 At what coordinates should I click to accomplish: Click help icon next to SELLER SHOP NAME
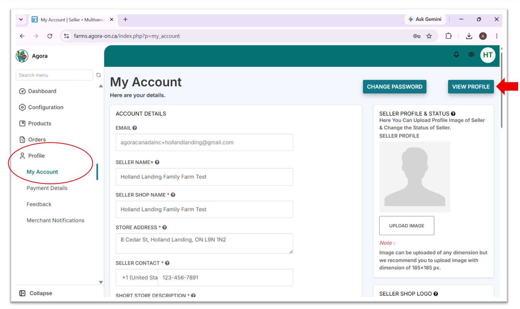pyautogui.click(x=173, y=195)
